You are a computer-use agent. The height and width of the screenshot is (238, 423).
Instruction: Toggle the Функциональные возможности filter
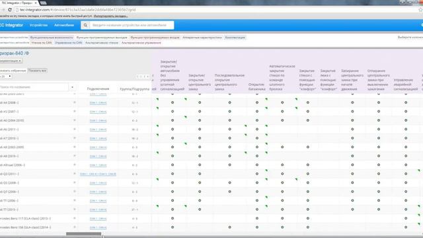click(52, 38)
